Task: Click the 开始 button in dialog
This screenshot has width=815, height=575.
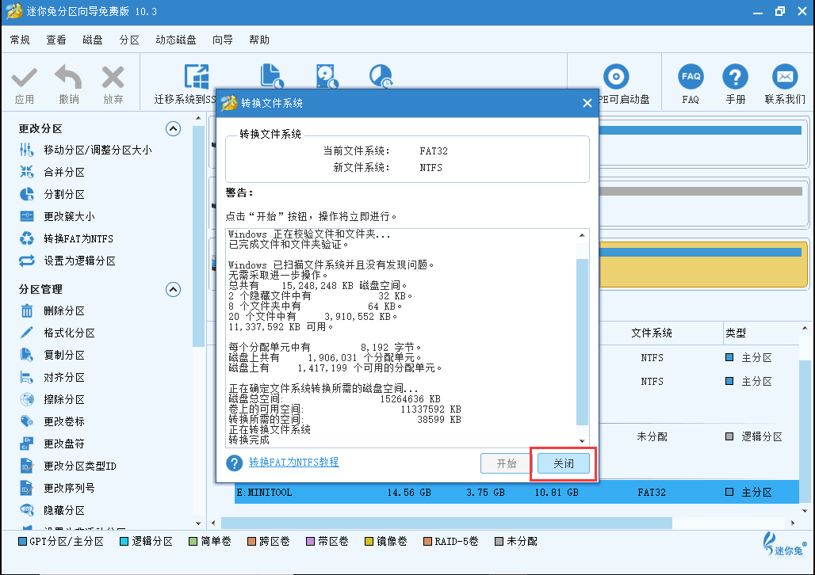Action: pyautogui.click(x=507, y=463)
